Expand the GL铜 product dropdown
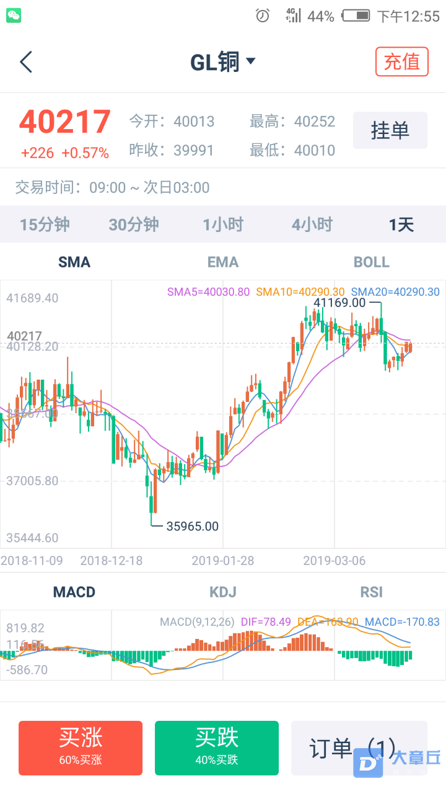 click(x=222, y=62)
